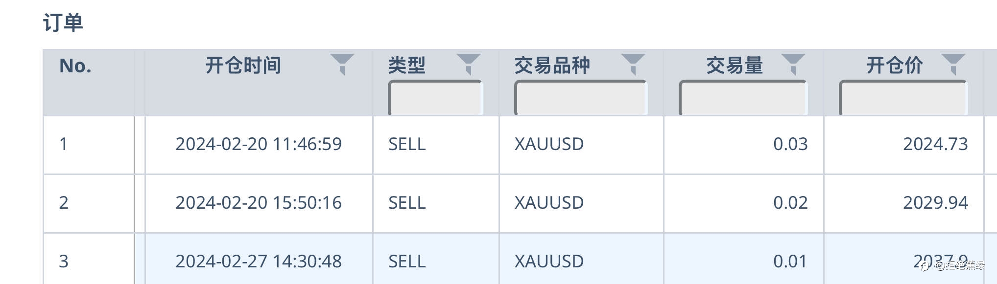The width and height of the screenshot is (997, 284).
Task: Click the 交易量 filter input box
Action: (x=743, y=98)
